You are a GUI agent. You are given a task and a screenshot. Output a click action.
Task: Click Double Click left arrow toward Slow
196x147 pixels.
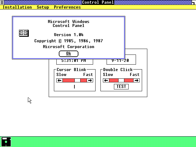106,80
